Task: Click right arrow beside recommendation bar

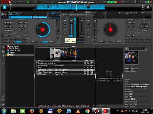Action: pyautogui.click(x=93, y=106)
